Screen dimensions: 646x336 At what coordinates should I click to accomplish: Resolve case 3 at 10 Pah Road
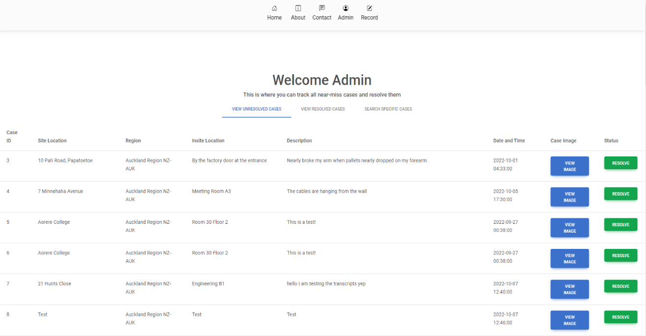point(620,163)
